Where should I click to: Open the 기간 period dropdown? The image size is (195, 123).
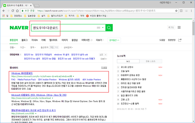23,47
